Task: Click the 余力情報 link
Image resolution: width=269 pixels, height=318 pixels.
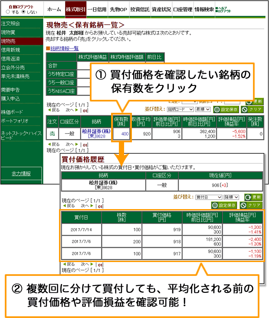Action: tap(21, 174)
